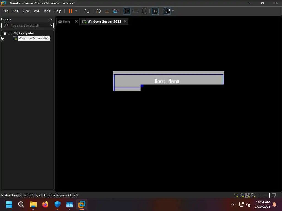
Task: Open the power options dropdown arrow
Action: coord(76,11)
